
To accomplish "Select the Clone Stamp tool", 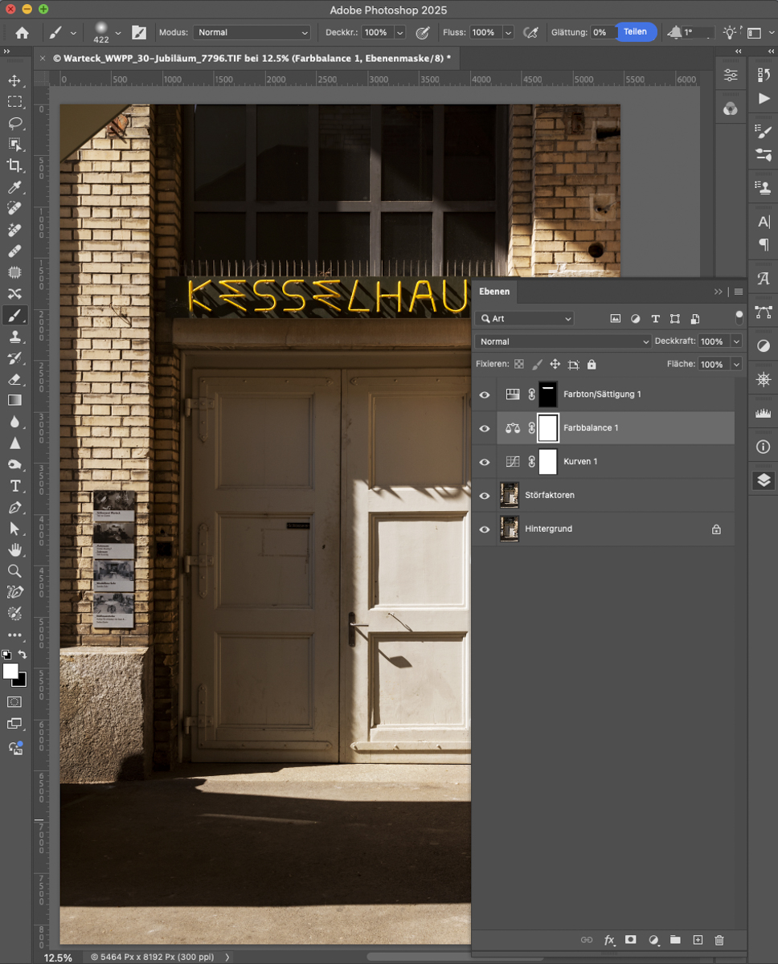I will (16, 337).
